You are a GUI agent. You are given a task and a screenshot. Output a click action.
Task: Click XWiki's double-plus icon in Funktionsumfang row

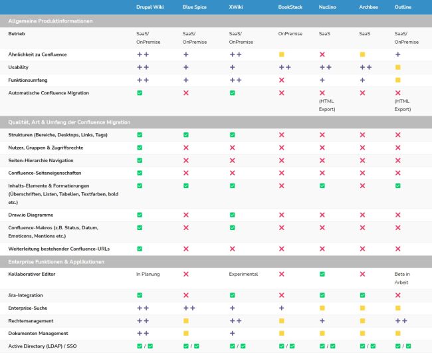[x=235, y=80]
